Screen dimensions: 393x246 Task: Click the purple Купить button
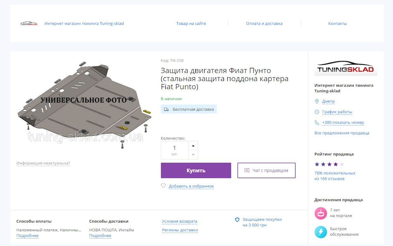[196, 170]
